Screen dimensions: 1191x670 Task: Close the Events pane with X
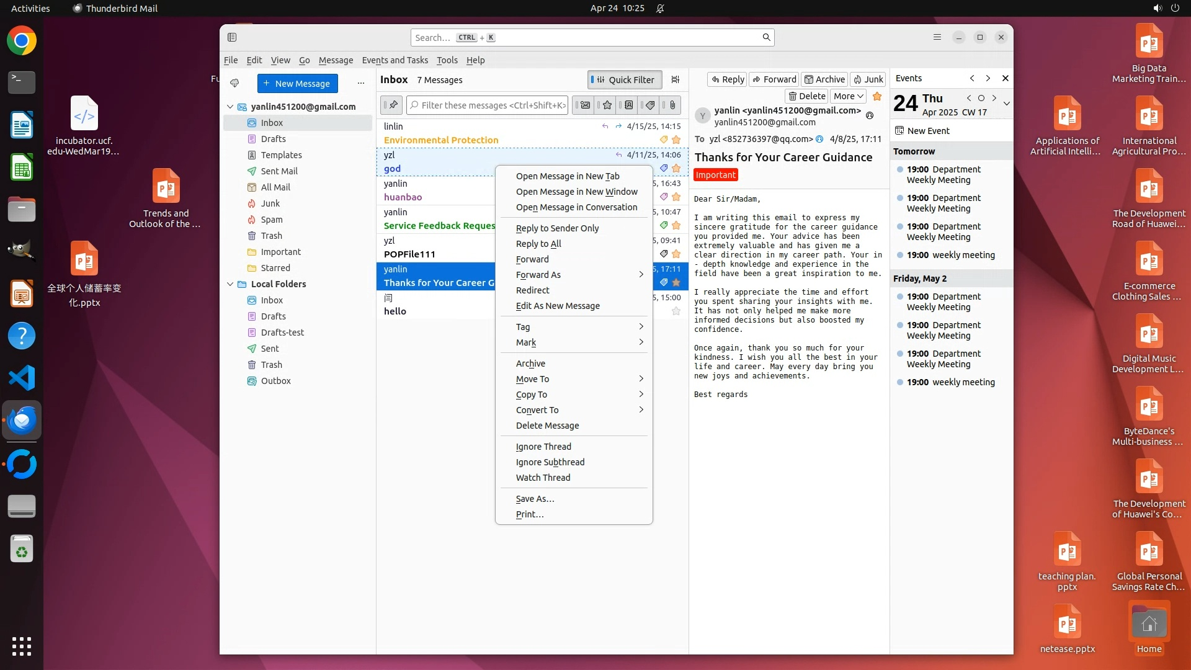pos(1006,78)
